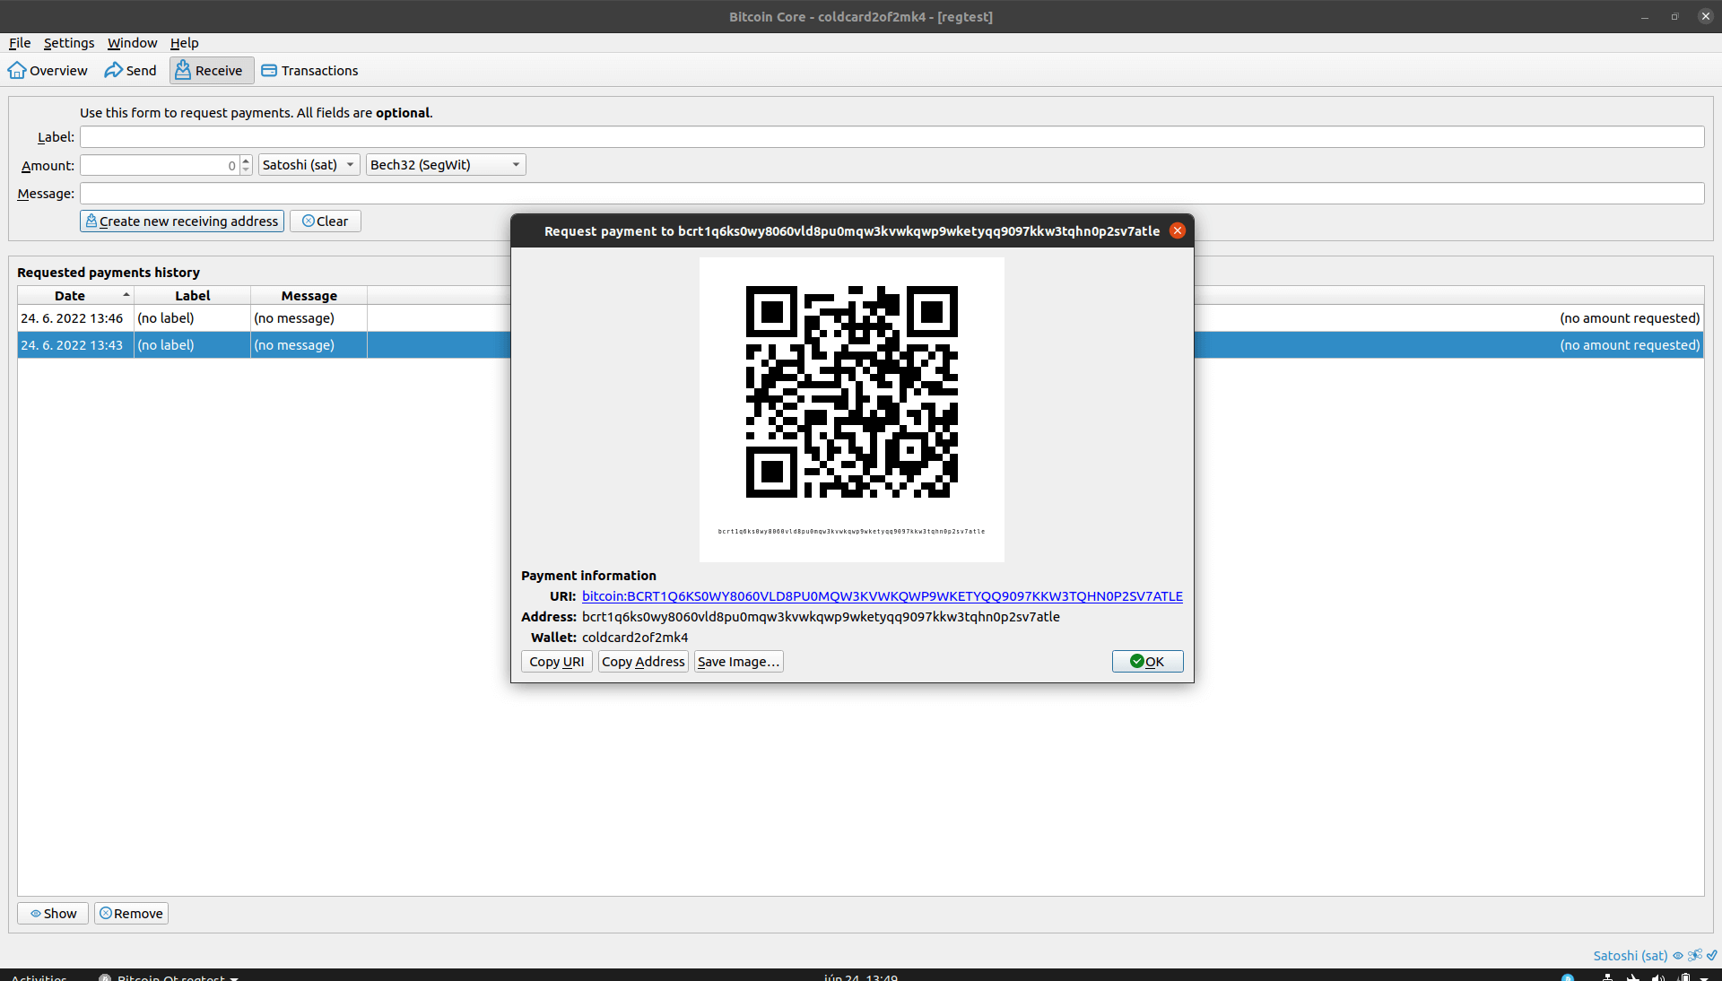
Task: Open the File menu
Action: (x=20, y=43)
